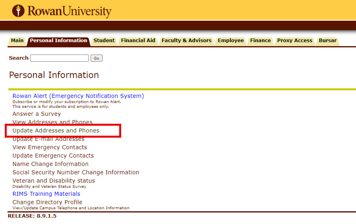Open Name Change Information link

50,164
